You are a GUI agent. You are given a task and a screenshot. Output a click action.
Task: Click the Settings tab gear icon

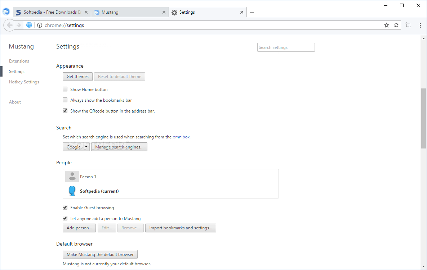point(174,13)
